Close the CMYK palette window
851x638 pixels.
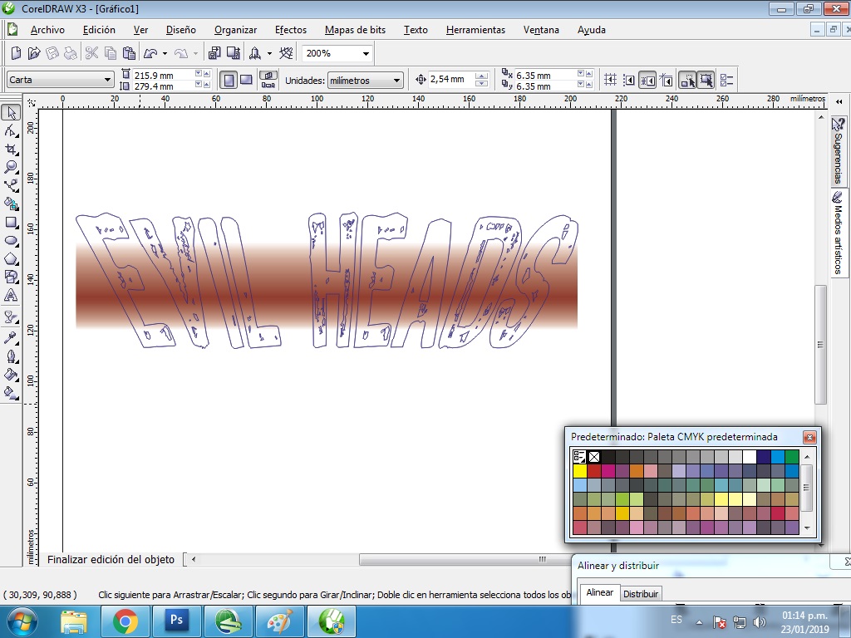click(x=809, y=437)
